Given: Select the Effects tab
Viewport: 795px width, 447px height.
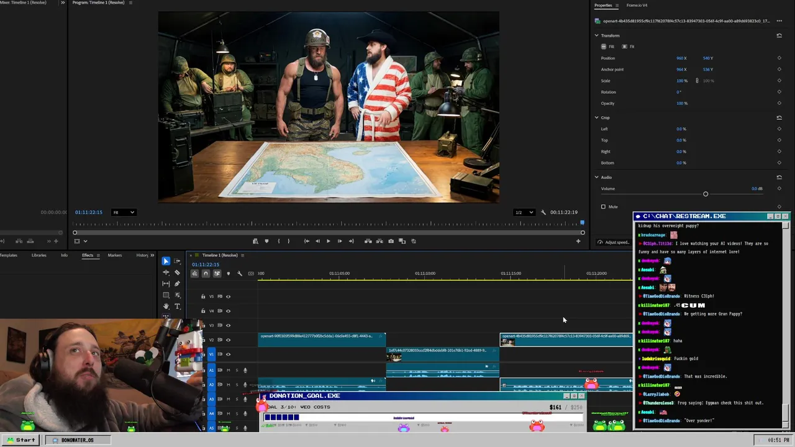Looking at the screenshot, I should (88, 255).
